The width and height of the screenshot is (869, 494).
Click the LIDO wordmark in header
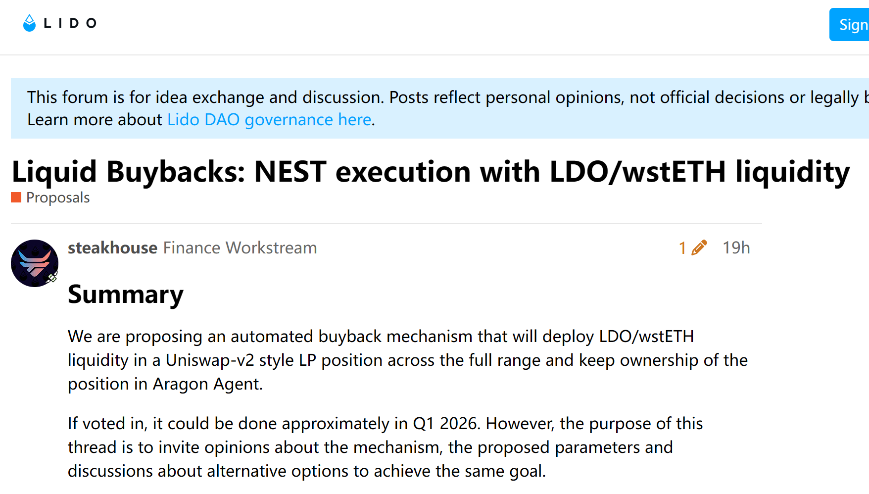pos(70,23)
